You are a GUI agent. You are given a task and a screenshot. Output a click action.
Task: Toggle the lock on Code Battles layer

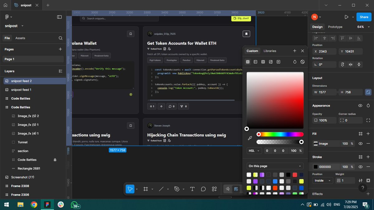55,160
